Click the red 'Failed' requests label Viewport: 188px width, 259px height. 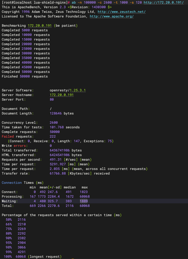(x=8, y=137)
